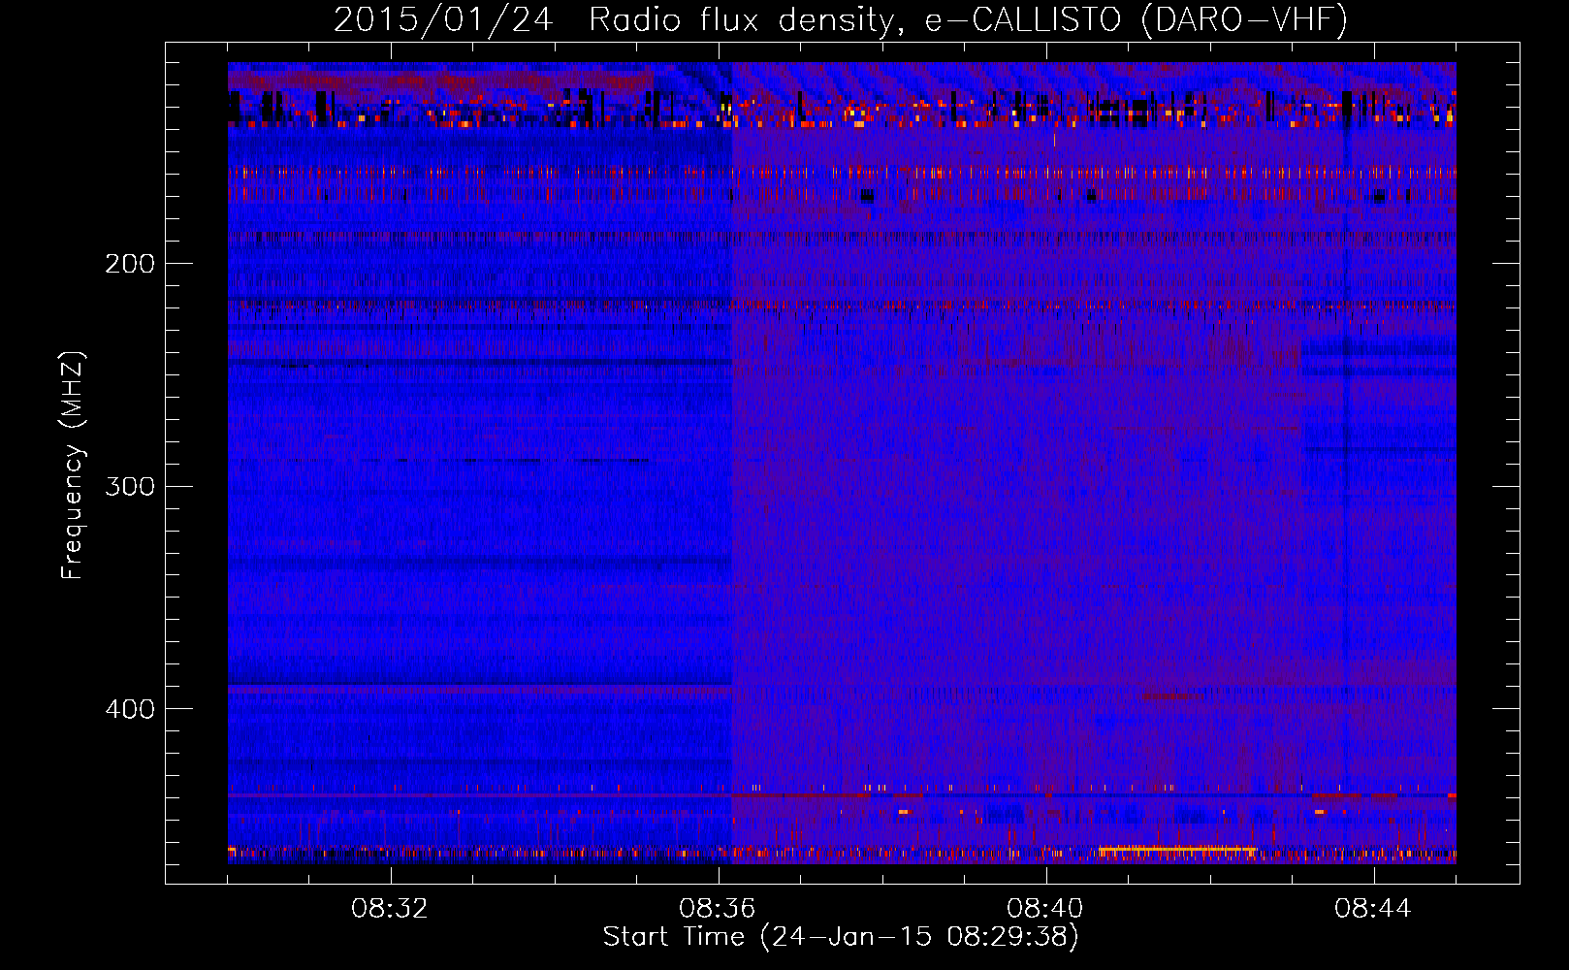The width and height of the screenshot is (1569, 970).
Task: Click the 300 frequency tick label
Action: point(130,486)
